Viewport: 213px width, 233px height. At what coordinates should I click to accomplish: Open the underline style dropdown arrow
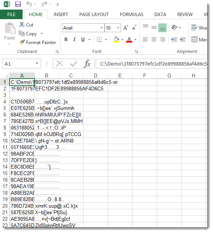89,39
